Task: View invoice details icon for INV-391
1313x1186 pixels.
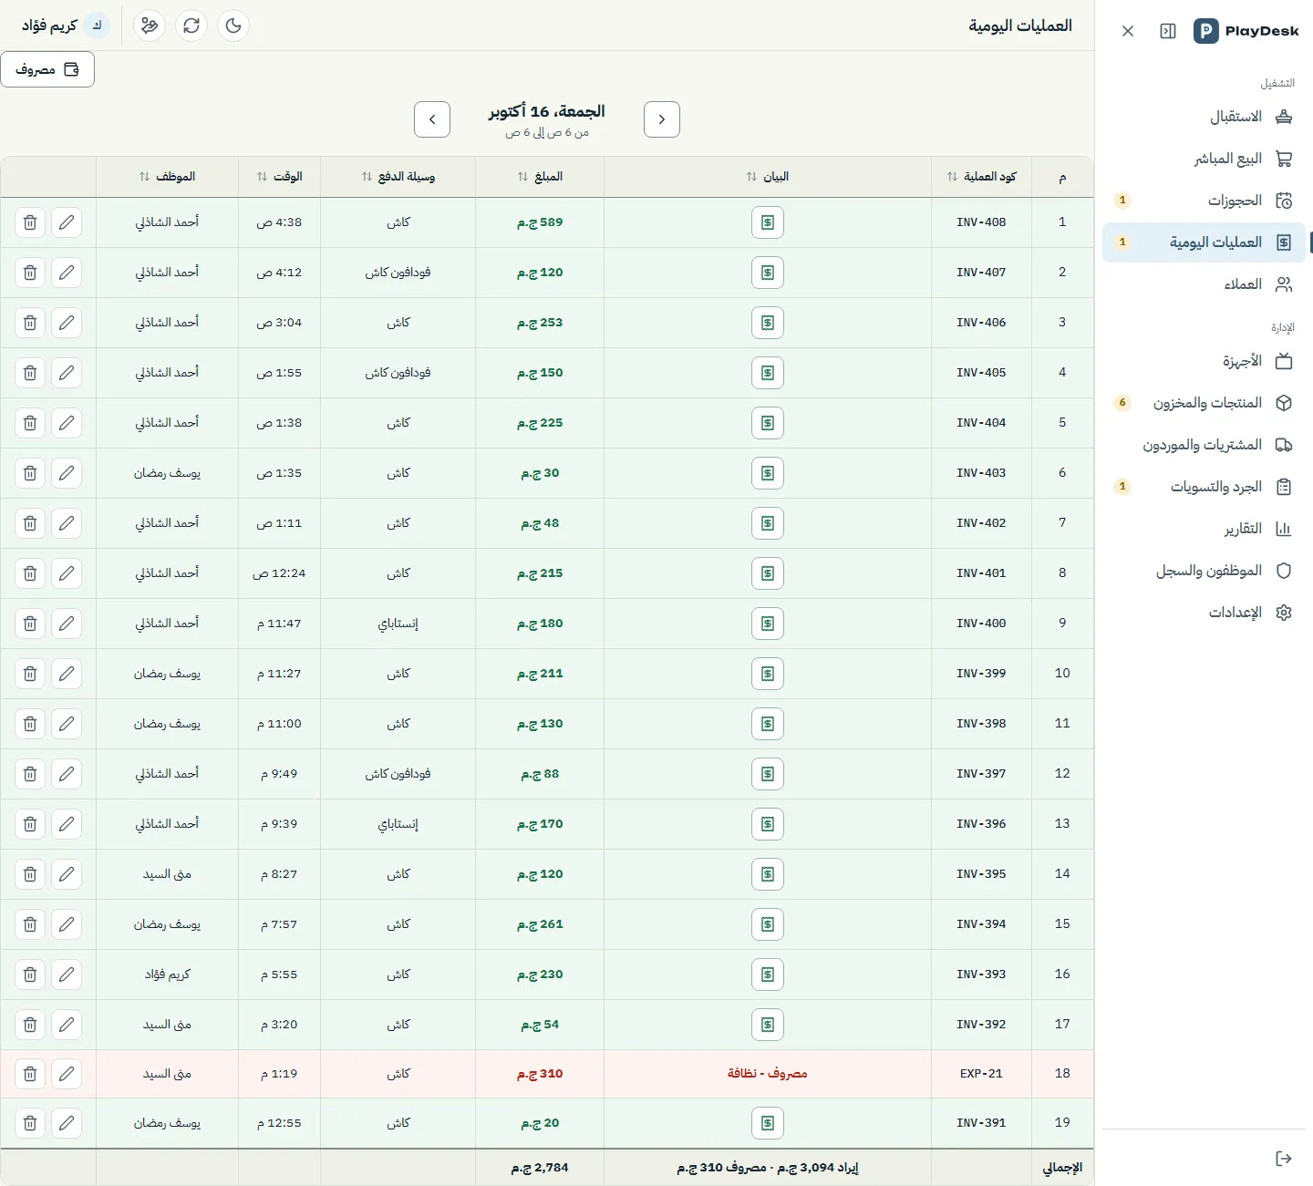Action: click(768, 1123)
